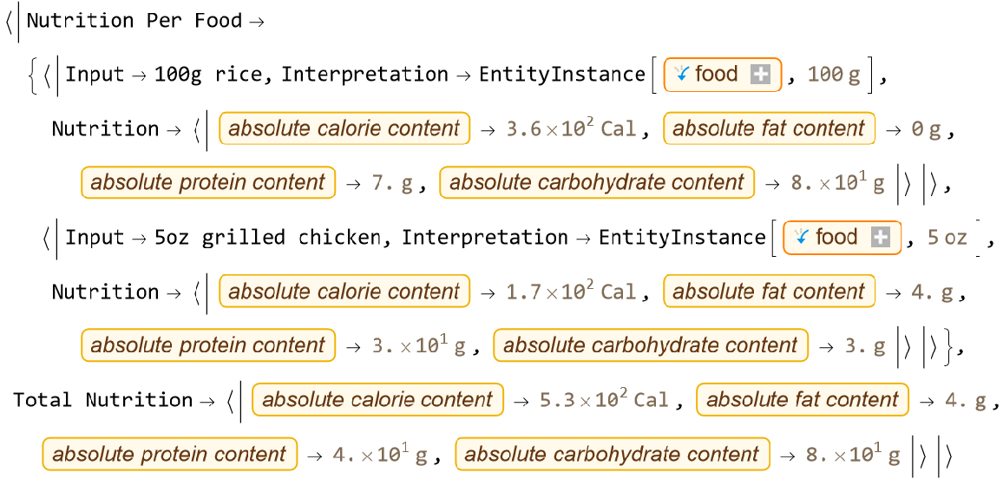Viewport: 1003px width, 479px height.
Task: Open rice's absolute protein content label
Action: click(207, 183)
